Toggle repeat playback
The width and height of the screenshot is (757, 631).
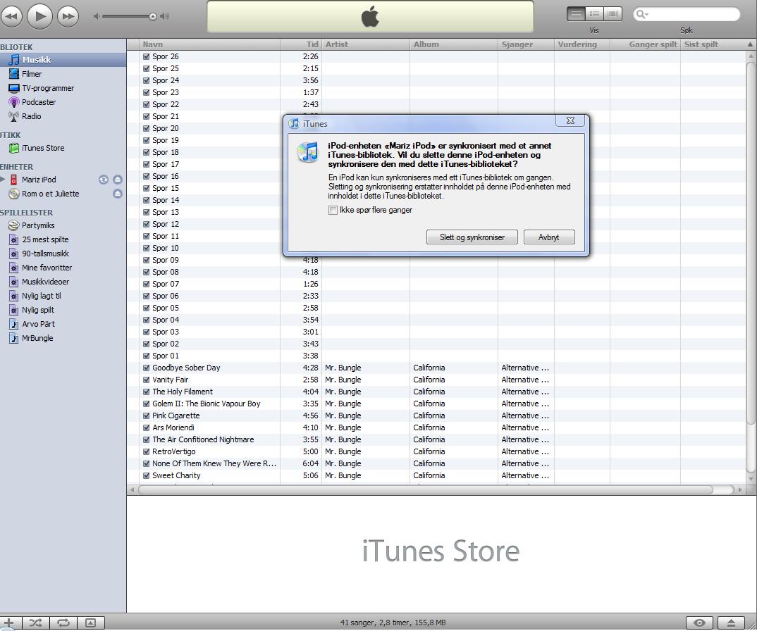coord(63,623)
